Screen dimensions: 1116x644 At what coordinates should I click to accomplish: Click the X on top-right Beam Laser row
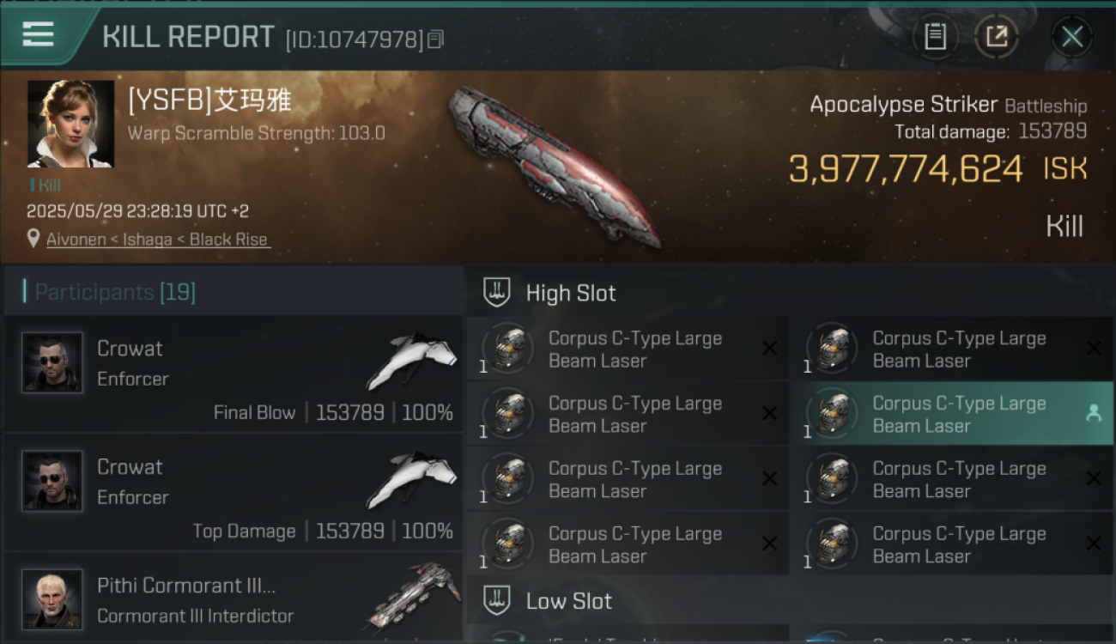coord(1093,348)
